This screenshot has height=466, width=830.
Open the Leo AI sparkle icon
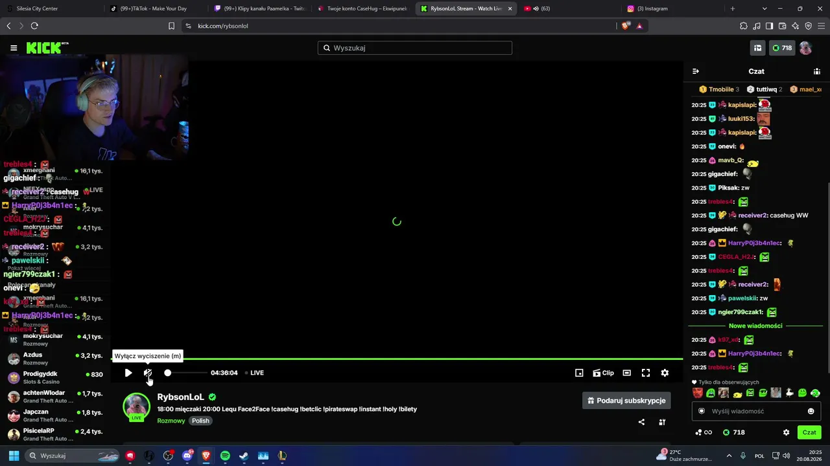click(796, 26)
